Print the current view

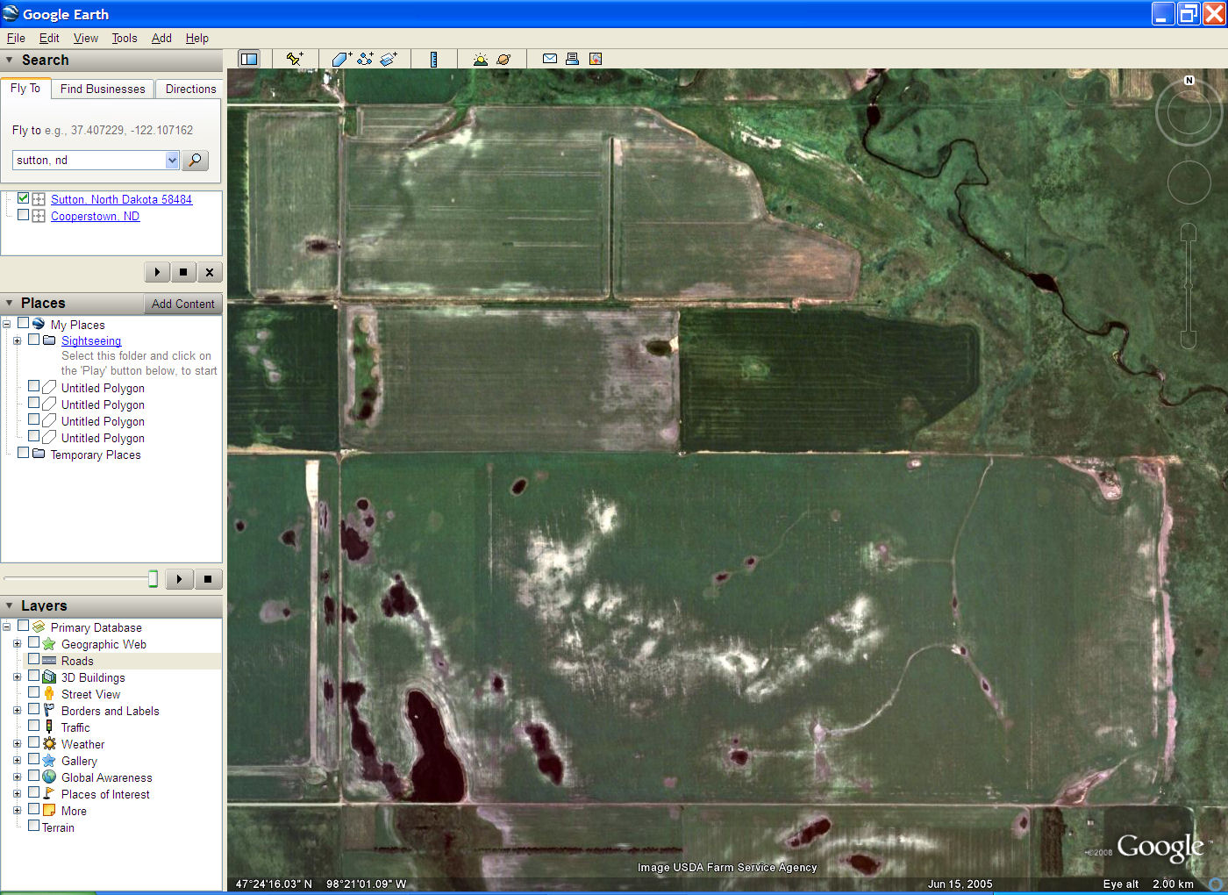[572, 59]
